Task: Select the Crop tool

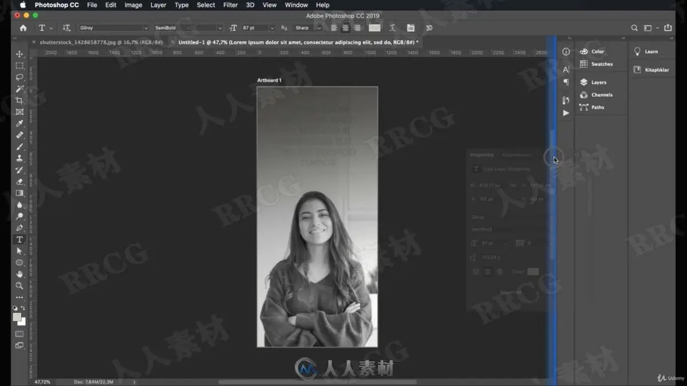Action: (x=19, y=100)
